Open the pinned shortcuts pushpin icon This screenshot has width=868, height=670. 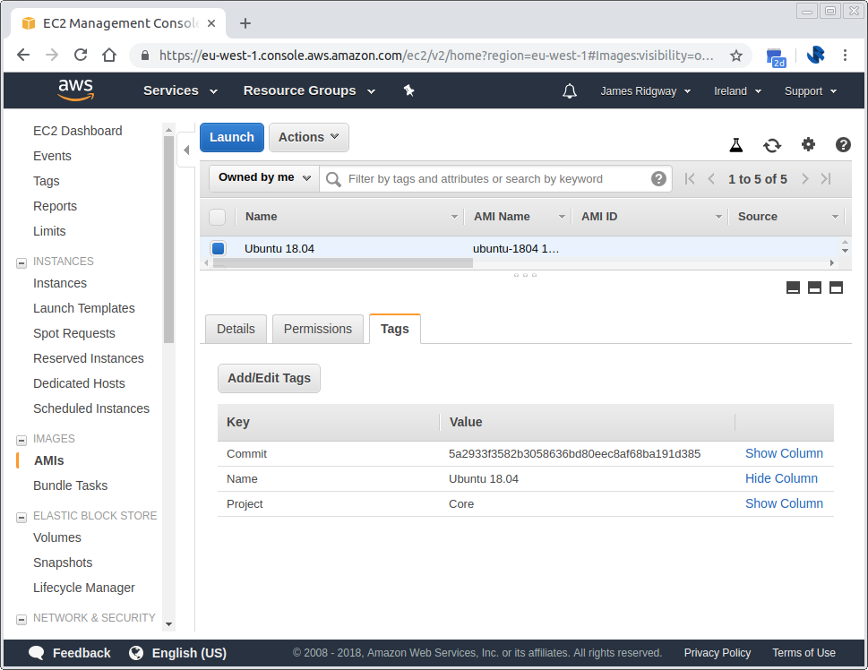pyautogui.click(x=408, y=90)
